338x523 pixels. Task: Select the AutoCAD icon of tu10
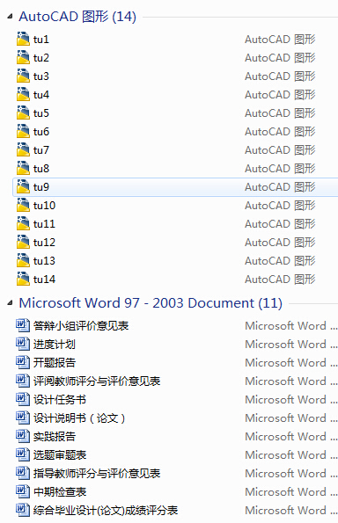point(23,205)
